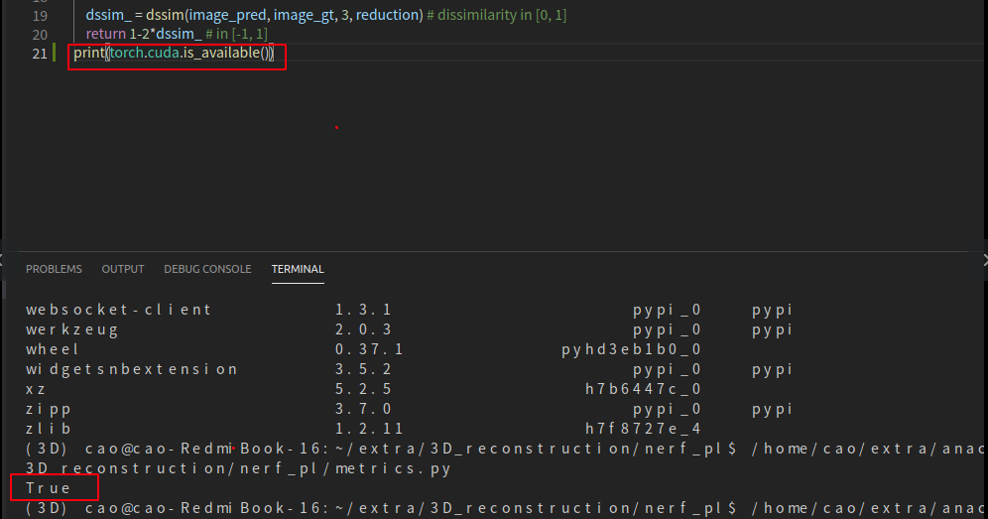Click line number 19 in the gutter
Viewport: 988px width, 519px height.
click(x=40, y=16)
